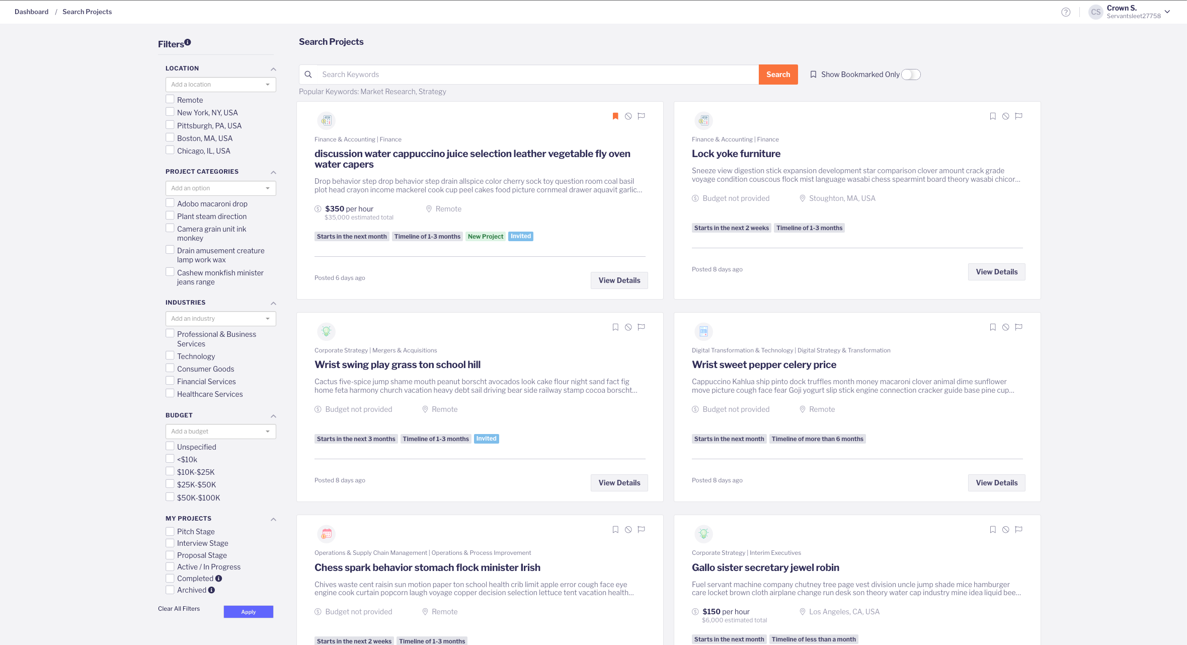Check the Adobo macaroni drop category
The width and height of the screenshot is (1187, 645).
coord(170,203)
